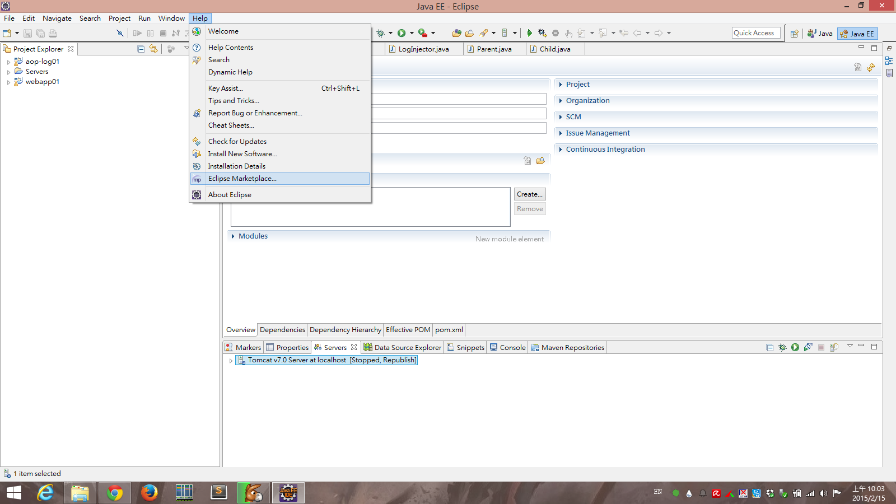Click the Back navigation arrow
This screenshot has height=504, width=896.
pyautogui.click(x=637, y=33)
